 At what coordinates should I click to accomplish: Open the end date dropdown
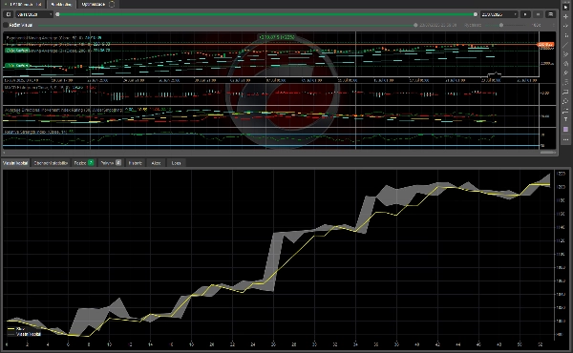click(x=499, y=14)
